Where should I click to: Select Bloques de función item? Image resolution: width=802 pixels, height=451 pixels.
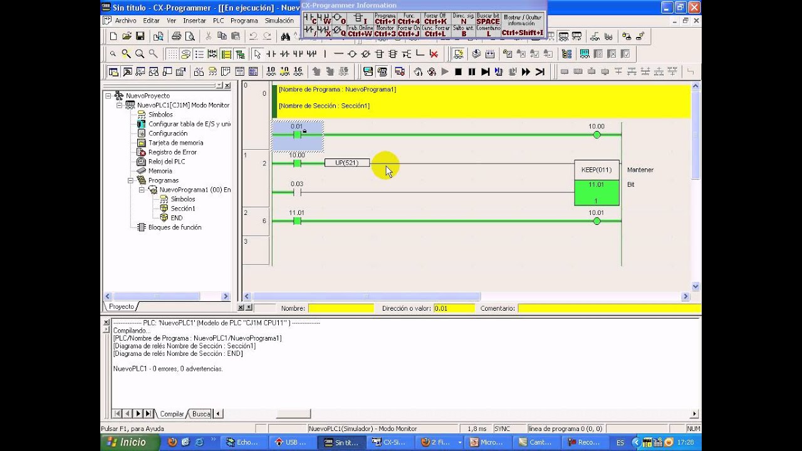(x=175, y=227)
